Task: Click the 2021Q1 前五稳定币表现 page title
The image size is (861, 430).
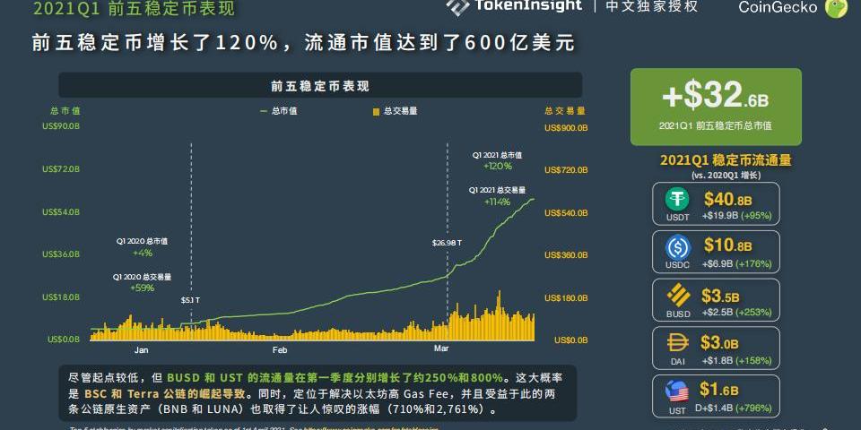Action: (x=135, y=9)
